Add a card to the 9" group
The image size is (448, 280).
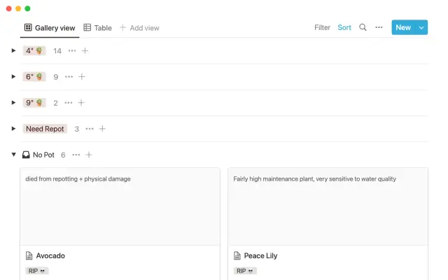tap(81, 103)
